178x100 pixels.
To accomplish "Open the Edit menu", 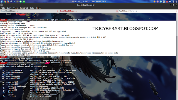I will [9, 8].
